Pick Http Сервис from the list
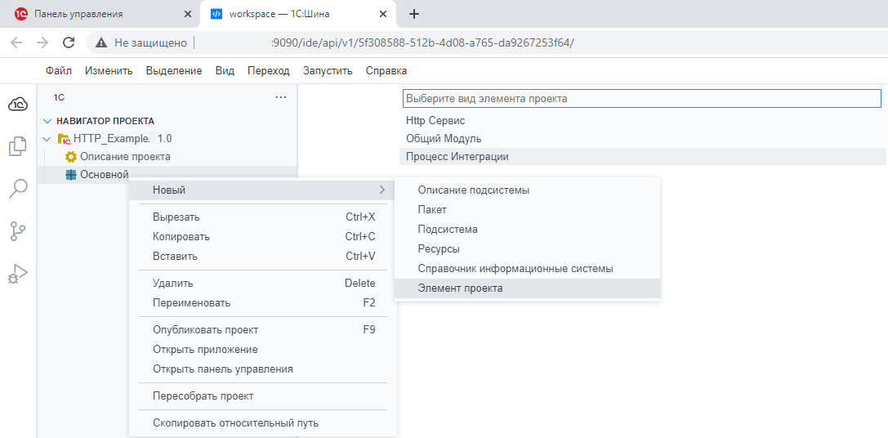Screen dimensions: 888x438 tap(435, 121)
